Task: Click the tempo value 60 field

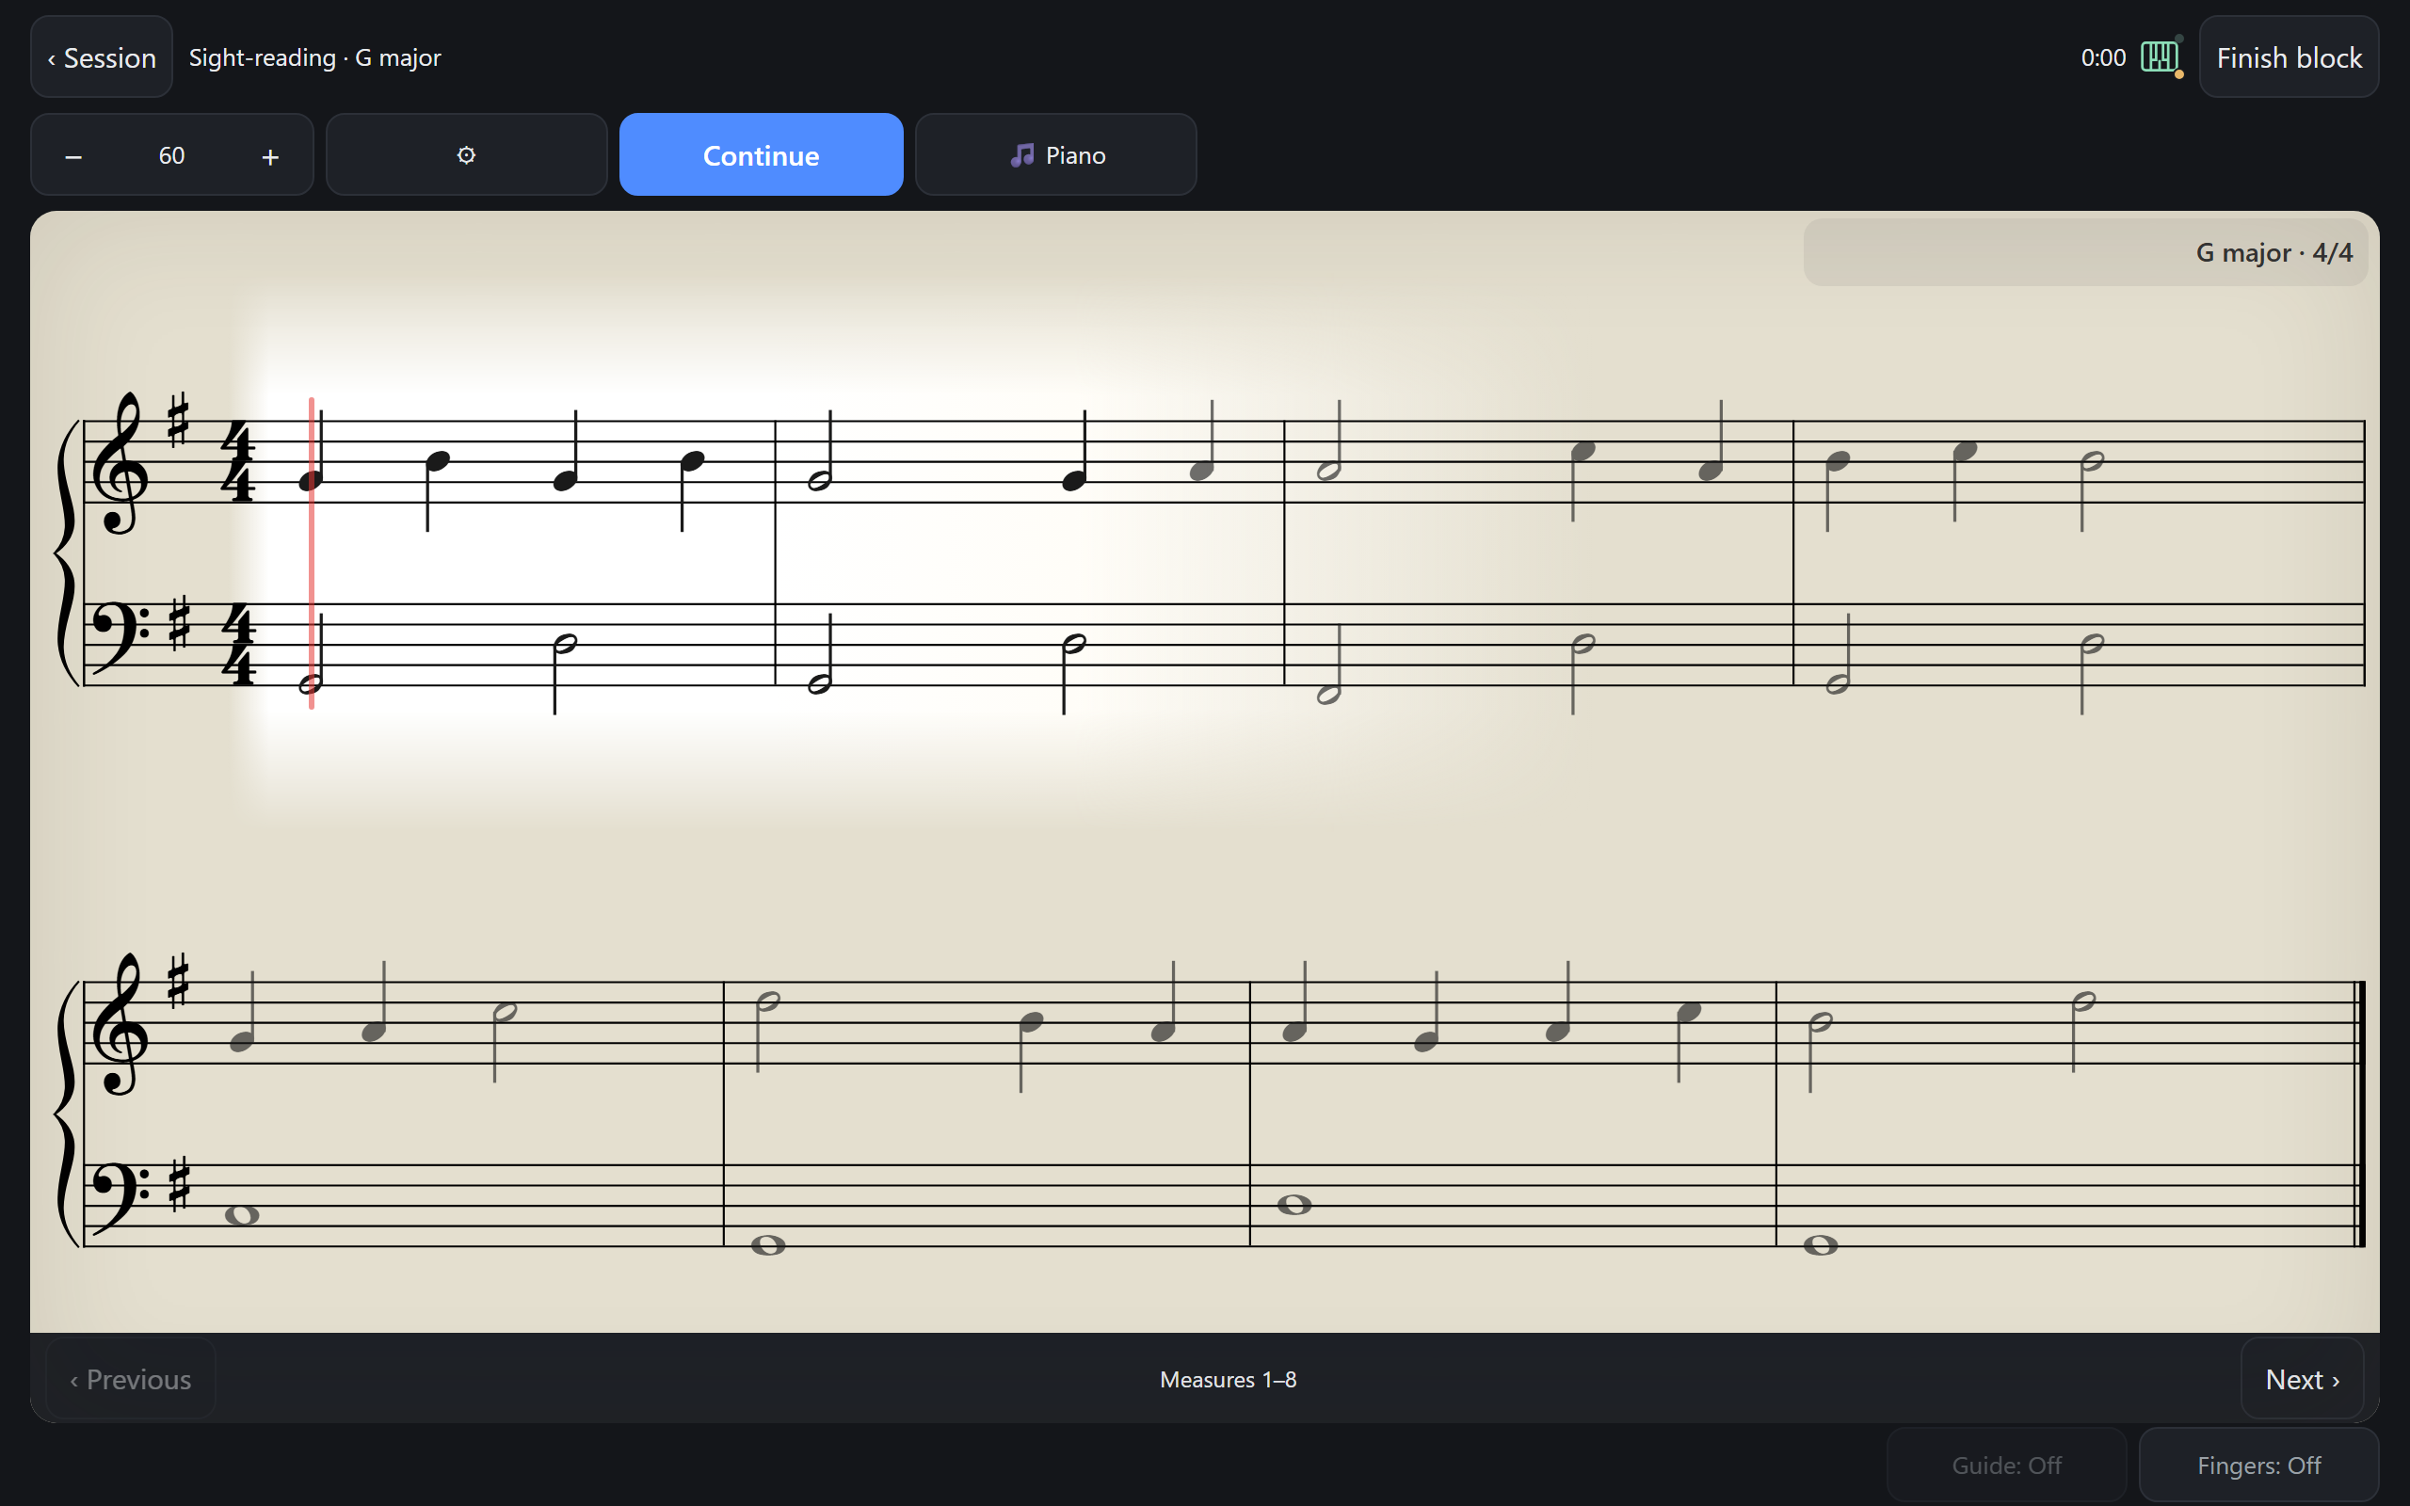Action: (x=171, y=155)
